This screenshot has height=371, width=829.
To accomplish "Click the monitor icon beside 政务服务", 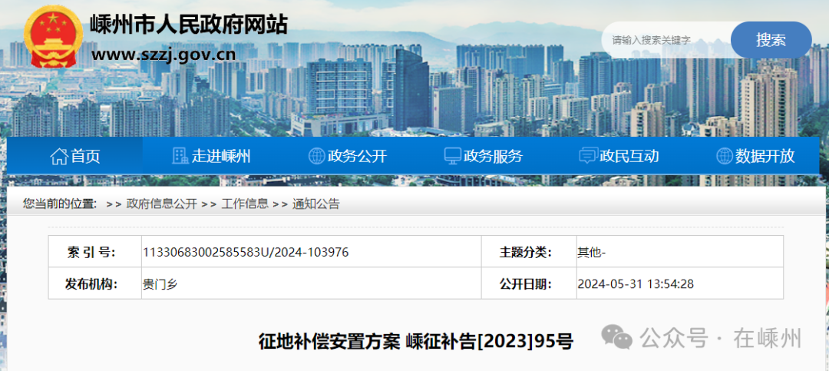I will pyautogui.click(x=453, y=156).
